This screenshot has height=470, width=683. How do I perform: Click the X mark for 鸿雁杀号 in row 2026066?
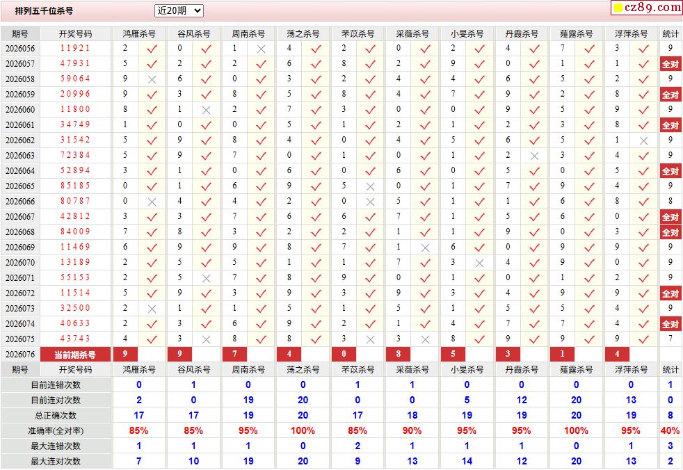152,202
